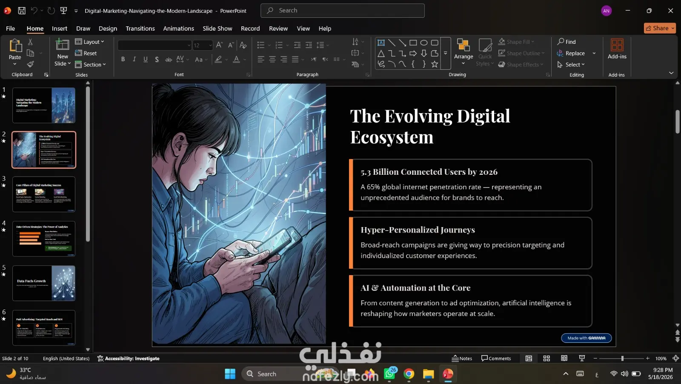Viewport: 681px width, 384px height.
Task: Click the PowerPoint title bar Search box
Action: click(342, 11)
